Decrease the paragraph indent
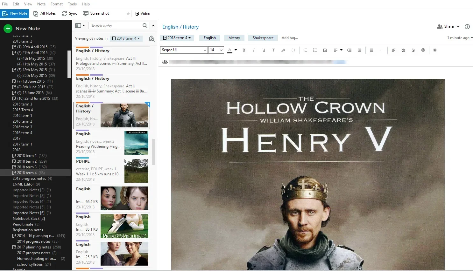473x271 pixels. (x=349, y=50)
